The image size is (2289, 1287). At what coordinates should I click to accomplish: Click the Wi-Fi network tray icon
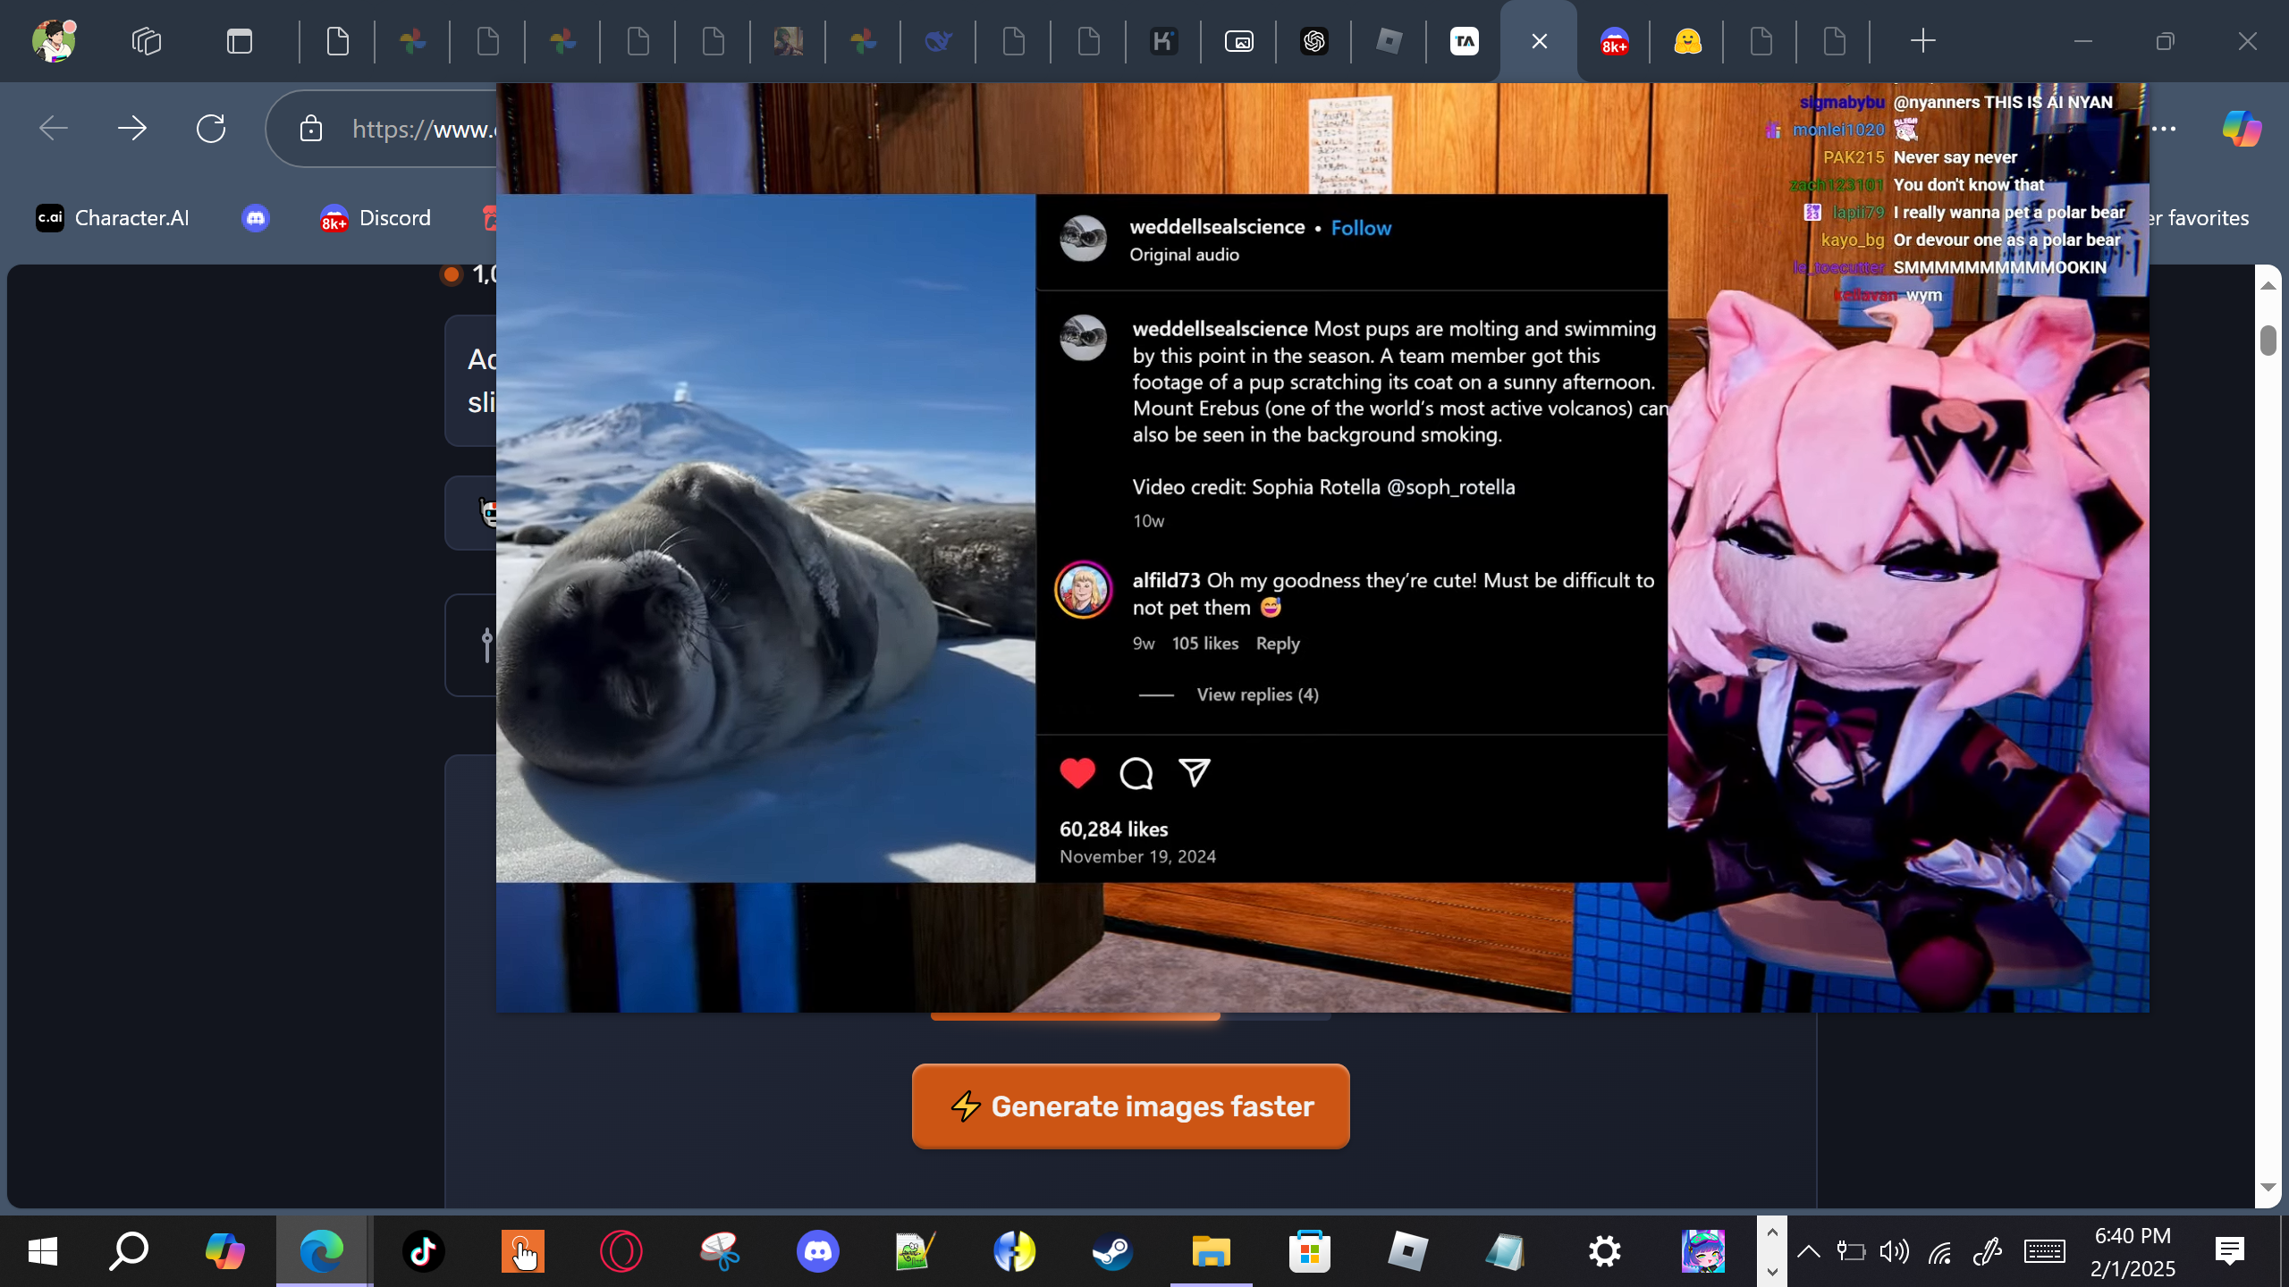tap(1939, 1251)
